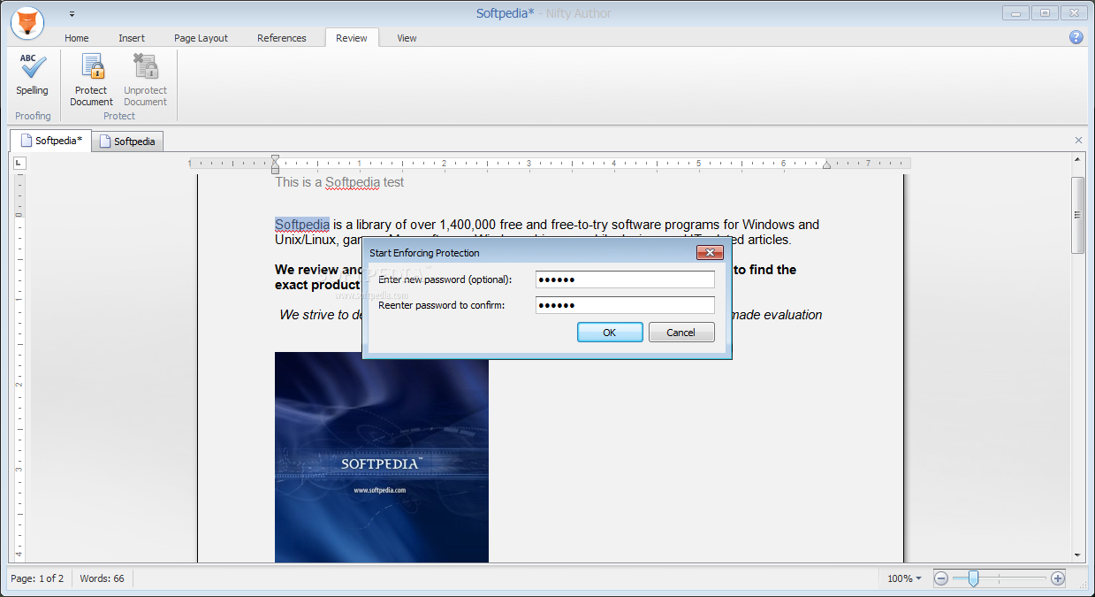This screenshot has width=1095, height=597.
Task: Click the tab selector L icon at ruler corner
Action: pyautogui.click(x=19, y=163)
